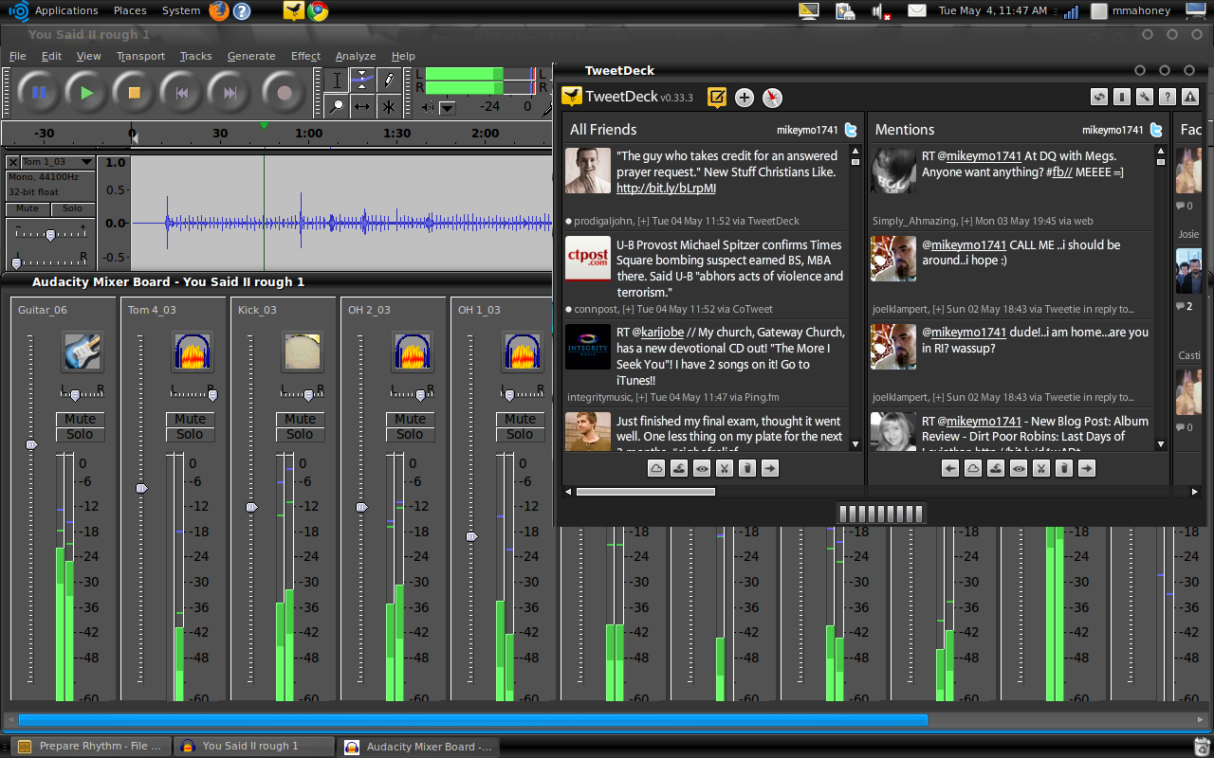The height and width of the screenshot is (758, 1214).
Task: Click the TweetDeck help question mark button
Action: 1168,97
